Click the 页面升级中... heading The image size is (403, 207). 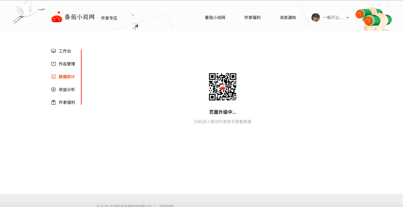click(x=223, y=112)
